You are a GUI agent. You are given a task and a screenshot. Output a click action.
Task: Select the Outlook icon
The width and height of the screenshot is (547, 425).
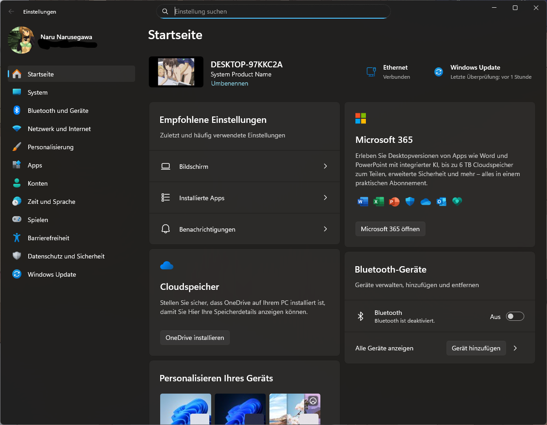(441, 202)
